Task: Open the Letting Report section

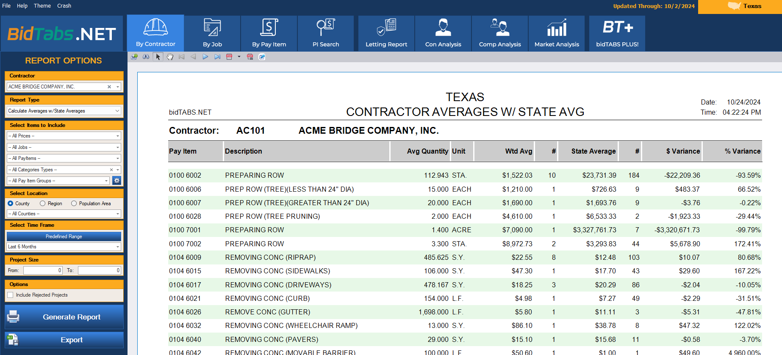Action: 386,33
